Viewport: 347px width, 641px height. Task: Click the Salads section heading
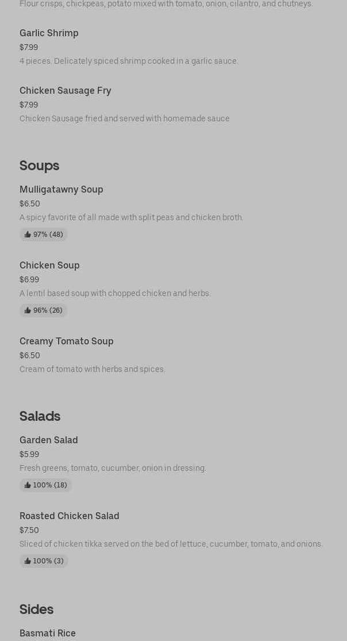(40, 417)
